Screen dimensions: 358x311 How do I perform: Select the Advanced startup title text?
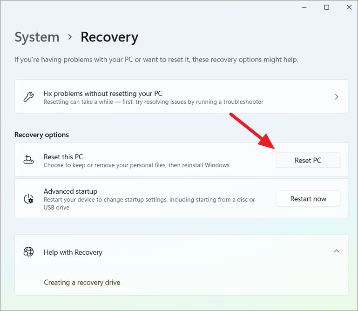71,191
